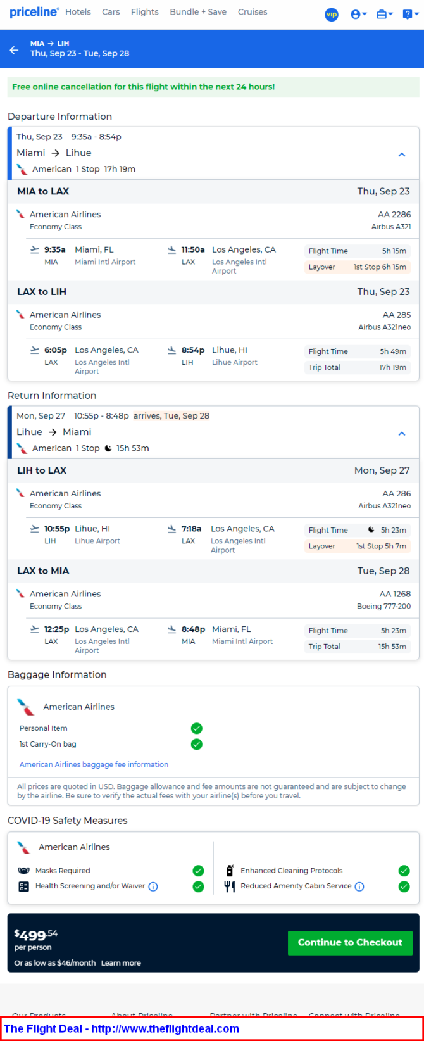Open the Hotels tab in top navigation

pyautogui.click(x=78, y=12)
